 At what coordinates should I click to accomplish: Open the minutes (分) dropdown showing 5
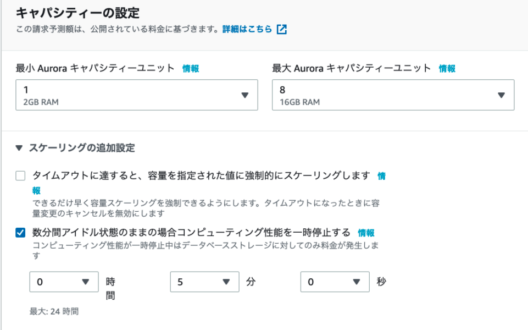click(x=204, y=282)
